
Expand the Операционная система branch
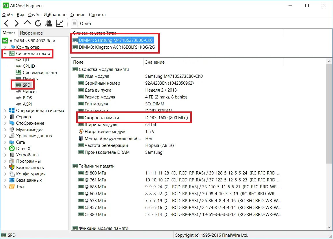click(x=5, y=111)
